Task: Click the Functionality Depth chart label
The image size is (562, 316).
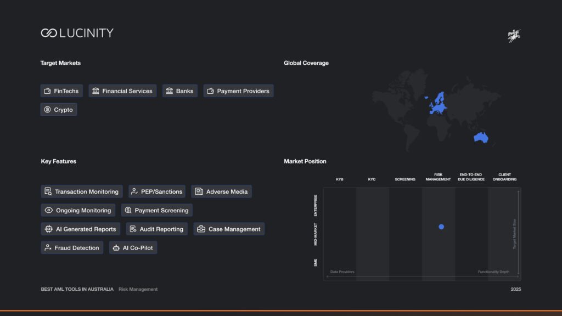Action: [x=493, y=272]
